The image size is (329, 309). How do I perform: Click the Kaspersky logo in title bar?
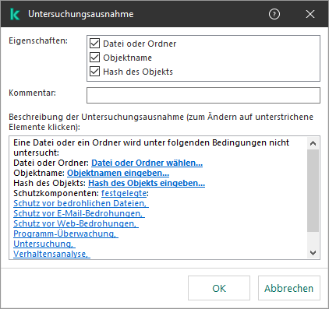click(15, 14)
